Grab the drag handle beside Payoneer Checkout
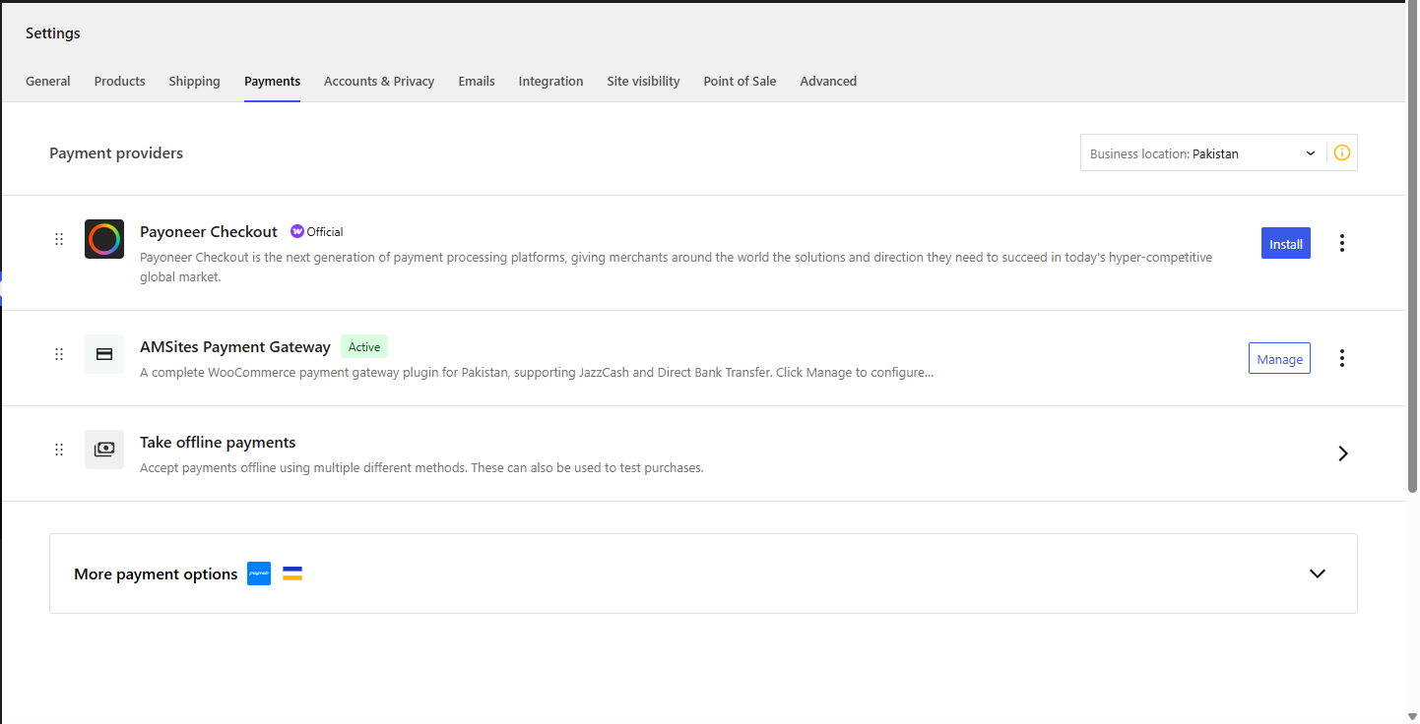The width and height of the screenshot is (1420, 724). 59,239
